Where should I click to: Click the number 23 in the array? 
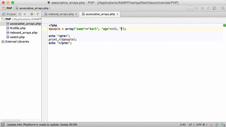(x=114, y=29)
